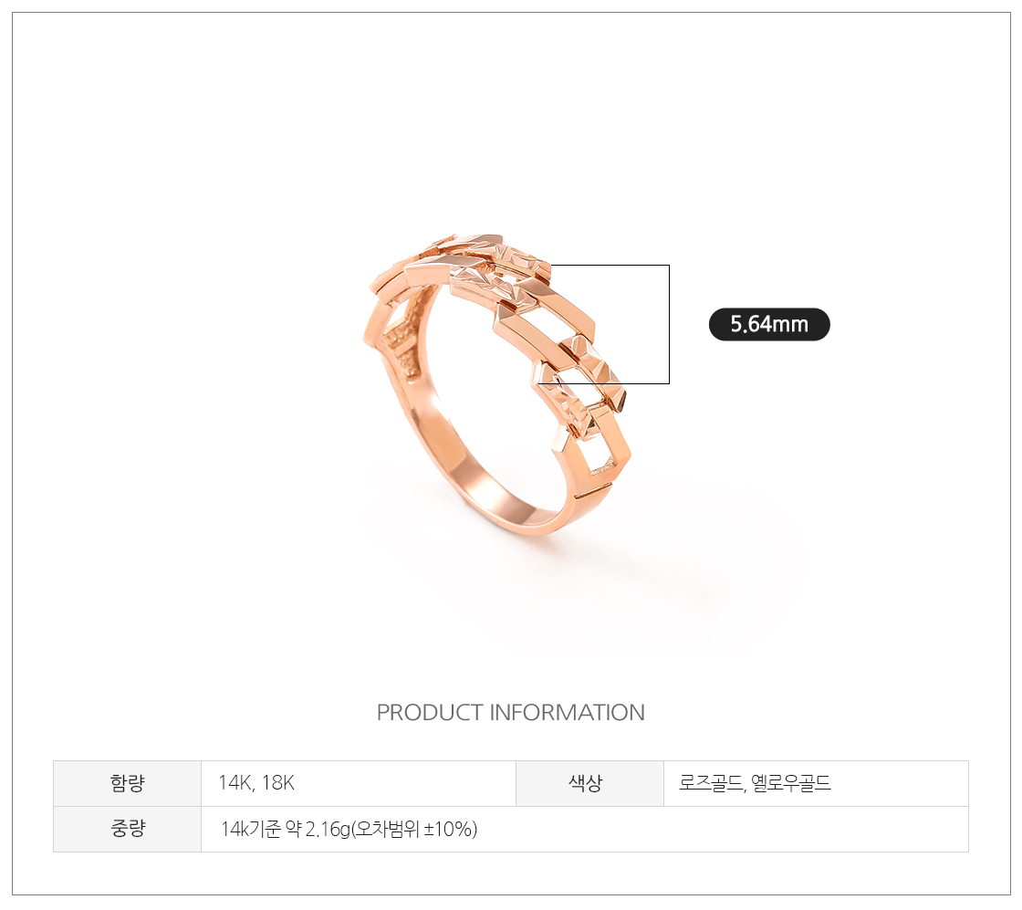Click the 옐로우골드 text in color cell
The image size is (1022, 910).
(x=791, y=782)
